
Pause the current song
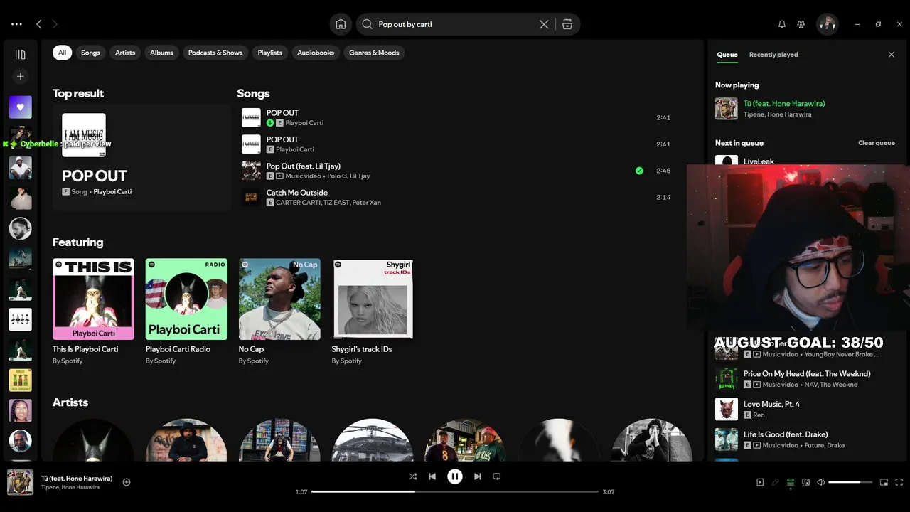point(455,476)
